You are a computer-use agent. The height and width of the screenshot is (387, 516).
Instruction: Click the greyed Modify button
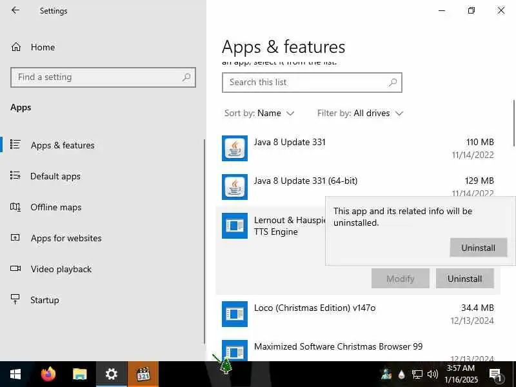400,279
